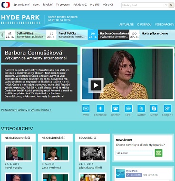The width and height of the screenshot is (175, 181).
Task: Open the Sport menu item
Action: click(36, 5)
